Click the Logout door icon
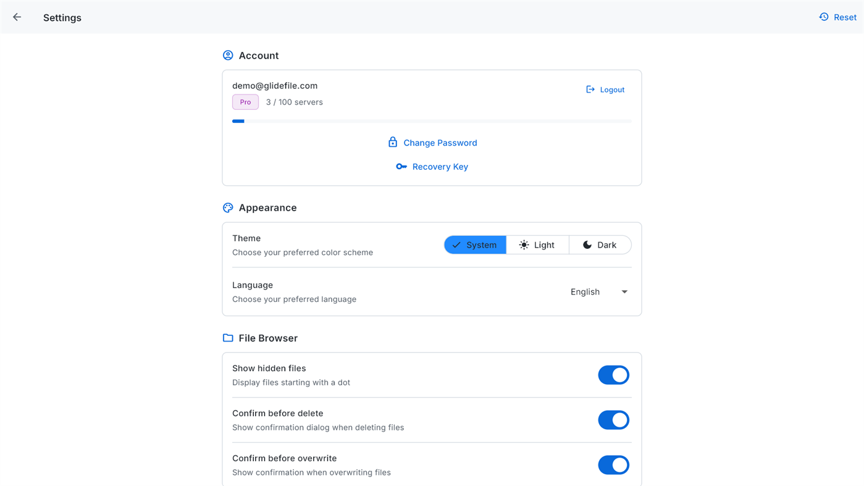 [590, 90]
